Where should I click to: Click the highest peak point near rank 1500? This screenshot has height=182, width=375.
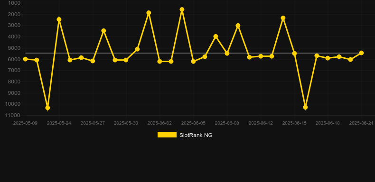[182, 9]
